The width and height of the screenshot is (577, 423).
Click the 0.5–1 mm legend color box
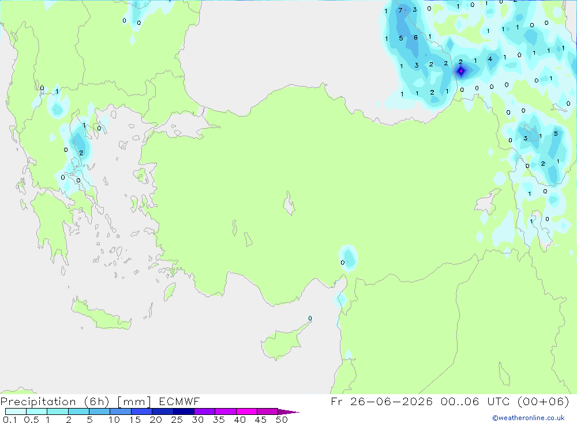point(37,411)
